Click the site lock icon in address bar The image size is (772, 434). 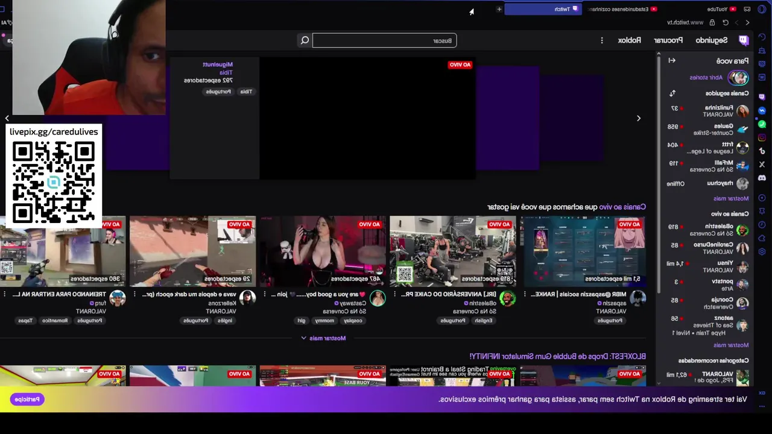point(712,22)
